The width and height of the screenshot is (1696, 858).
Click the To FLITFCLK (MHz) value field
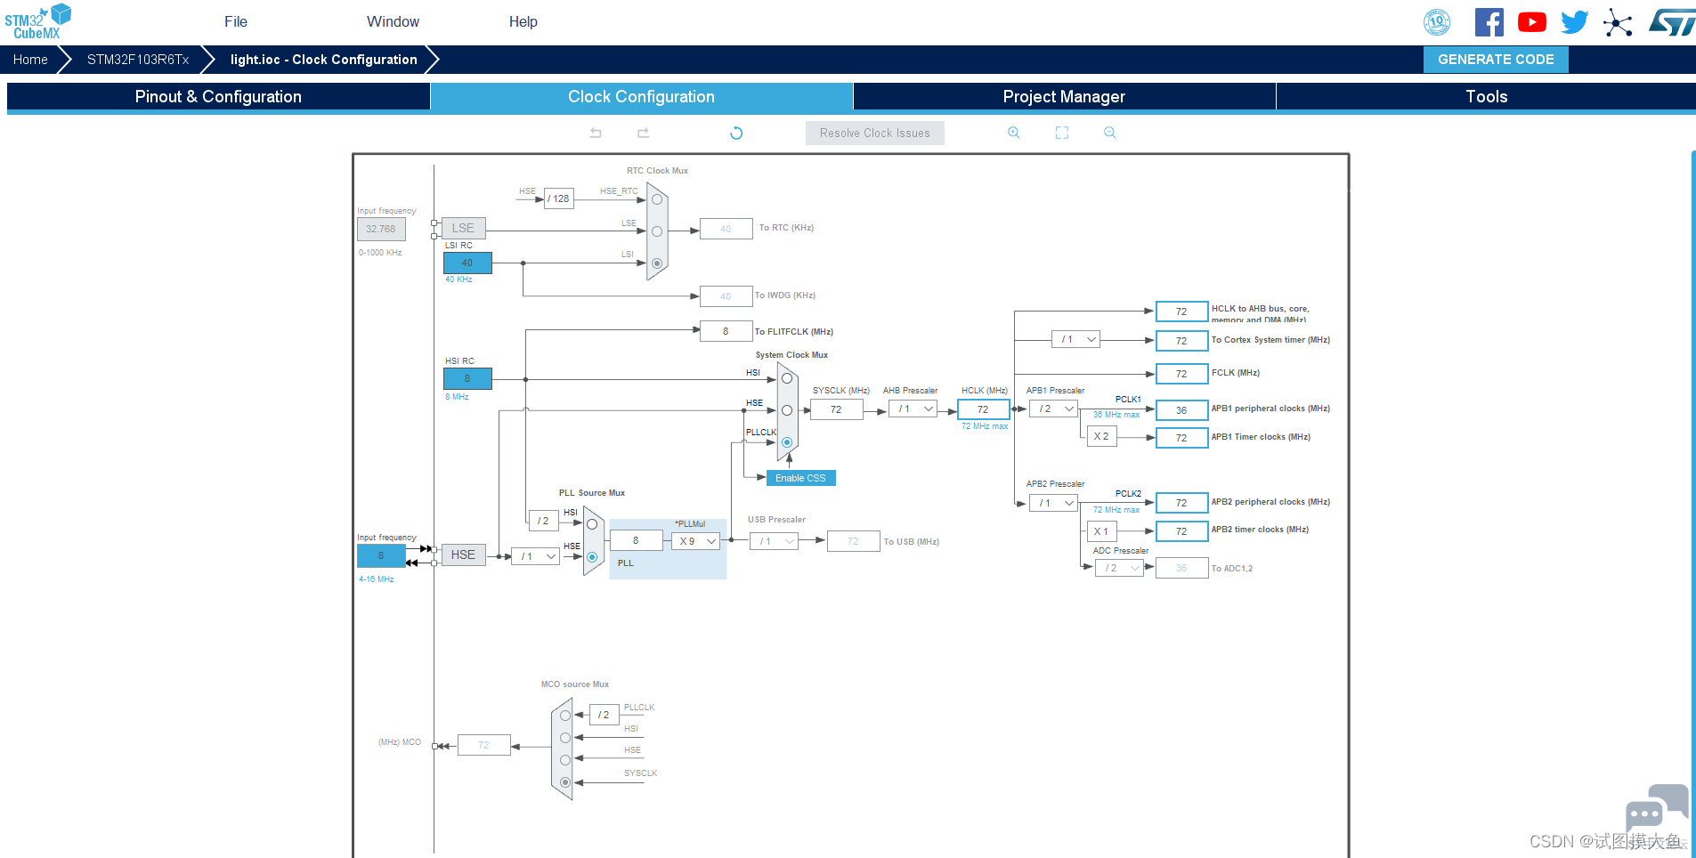coord(726,331)
